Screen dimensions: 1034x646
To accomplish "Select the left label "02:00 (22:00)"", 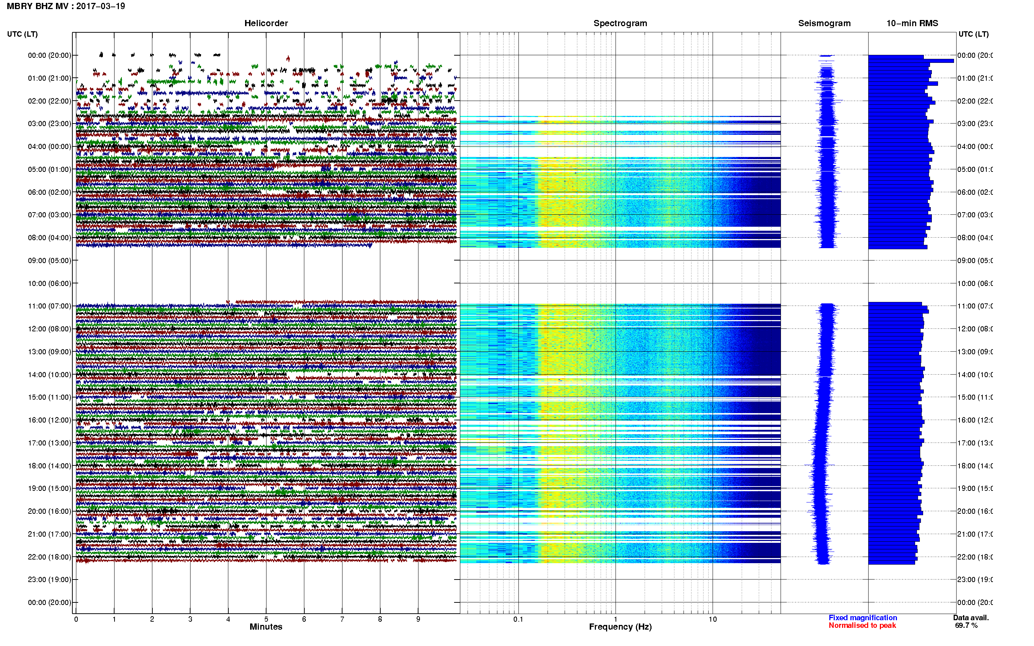I will [x=49, y=101].
